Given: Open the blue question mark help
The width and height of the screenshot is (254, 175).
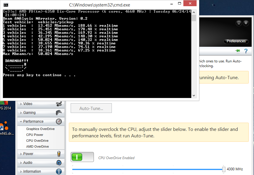Looking at the screenshot, I should (x=246, y=51).
